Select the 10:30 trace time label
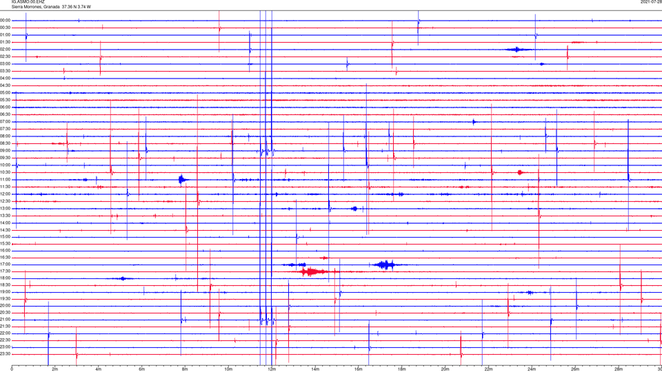This screenshot has width=662, height=372. [x=6, y=172]
